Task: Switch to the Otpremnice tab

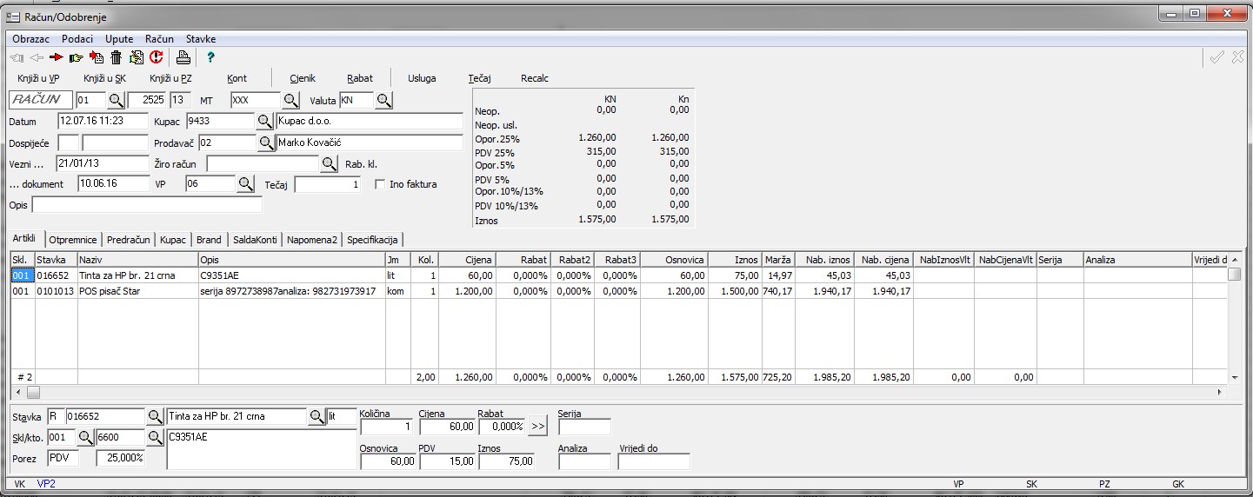Action: pyautogui.click(x=74, y=239)
